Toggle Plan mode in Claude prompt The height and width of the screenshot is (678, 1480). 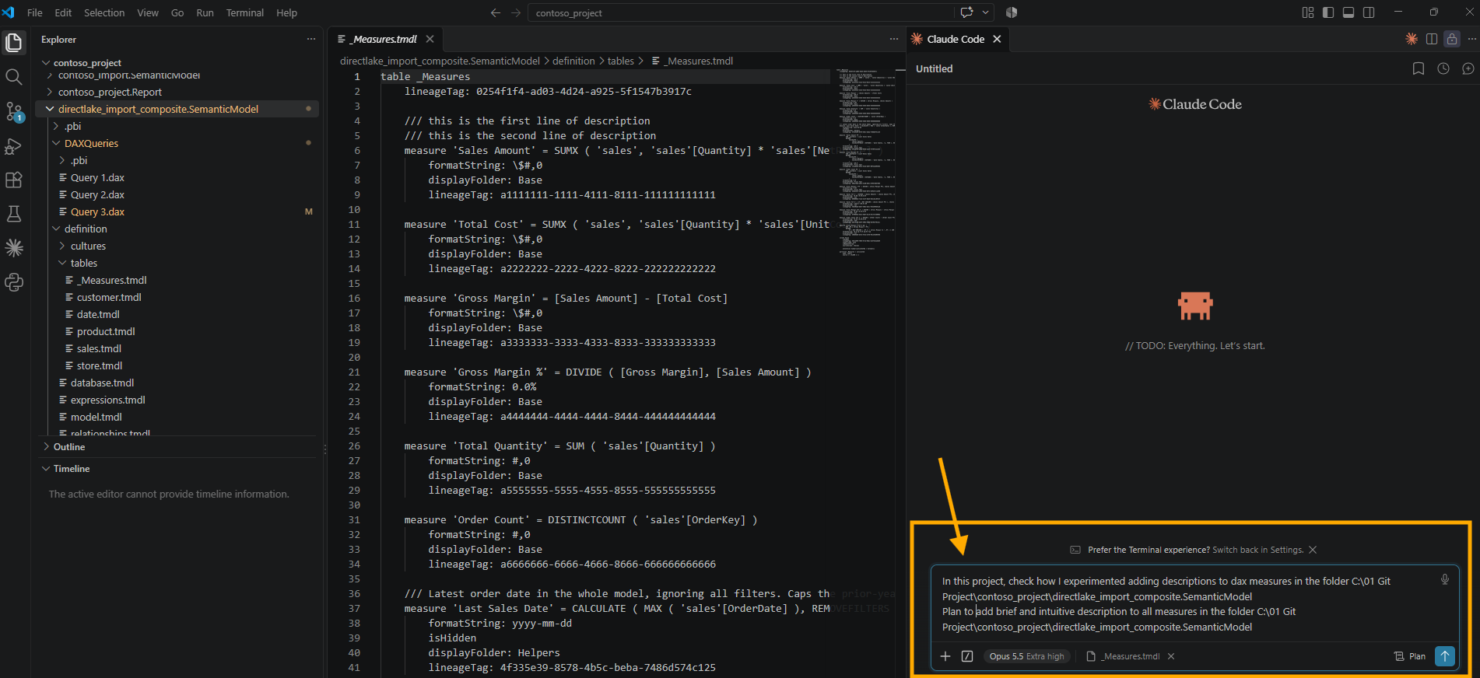[x=1410, y=656]
